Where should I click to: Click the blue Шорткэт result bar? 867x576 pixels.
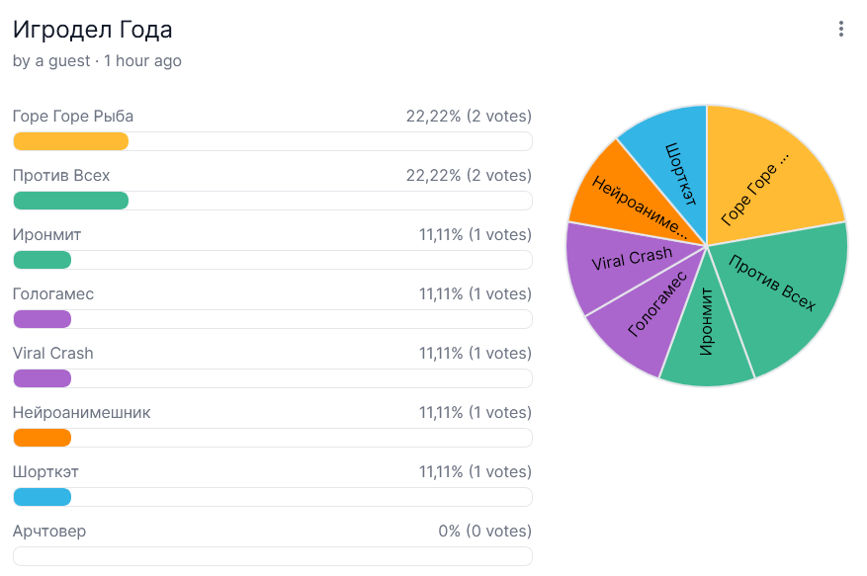(x=43, y=497)
